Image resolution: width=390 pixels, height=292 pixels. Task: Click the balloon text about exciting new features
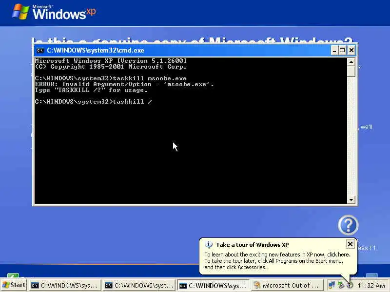point(277,255)
